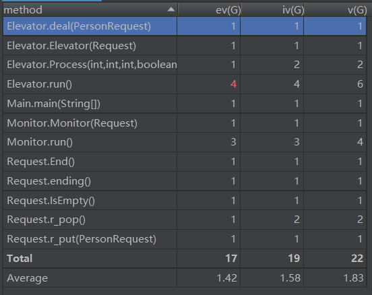Select the Request.r_put(PersonRequest) row

[x=185, y=239]
